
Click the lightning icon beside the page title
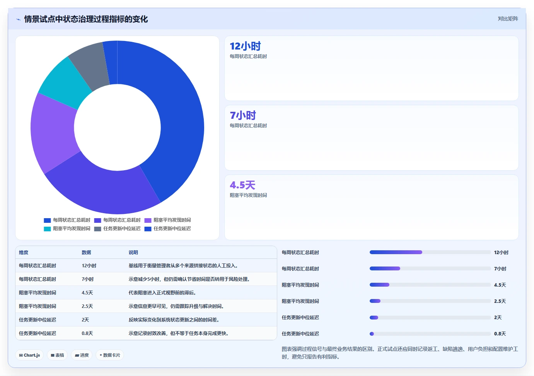(18, 19)
